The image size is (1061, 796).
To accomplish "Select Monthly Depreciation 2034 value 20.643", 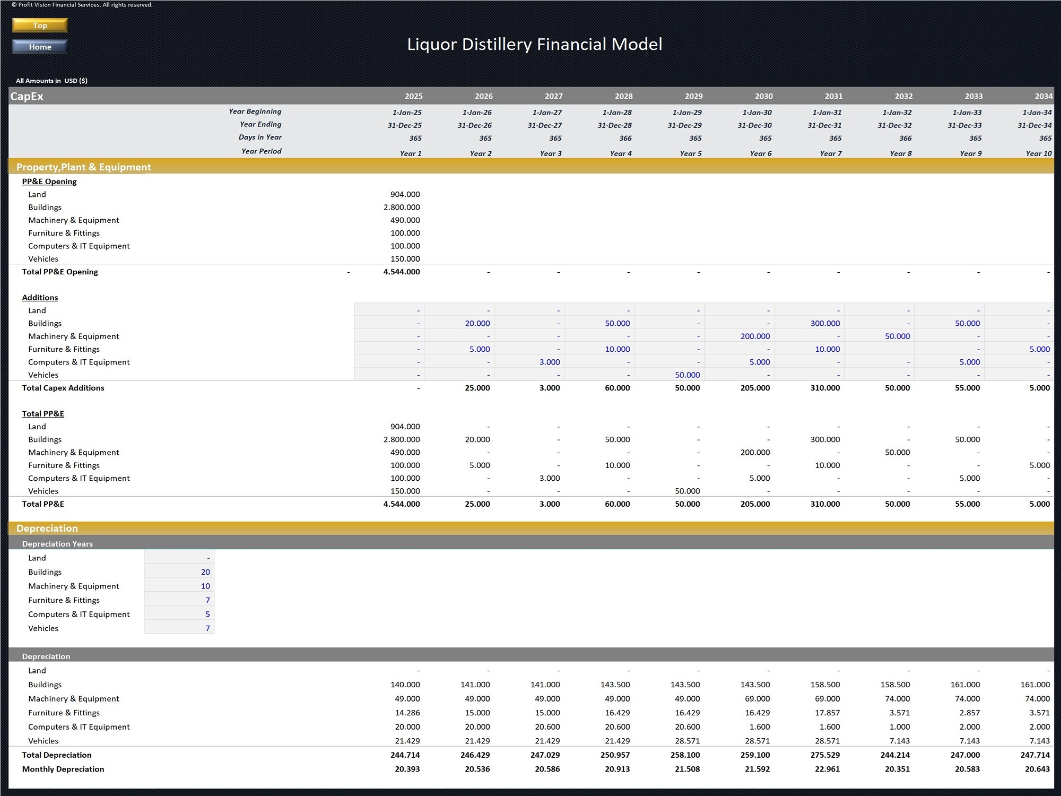I will [1037, 769].
